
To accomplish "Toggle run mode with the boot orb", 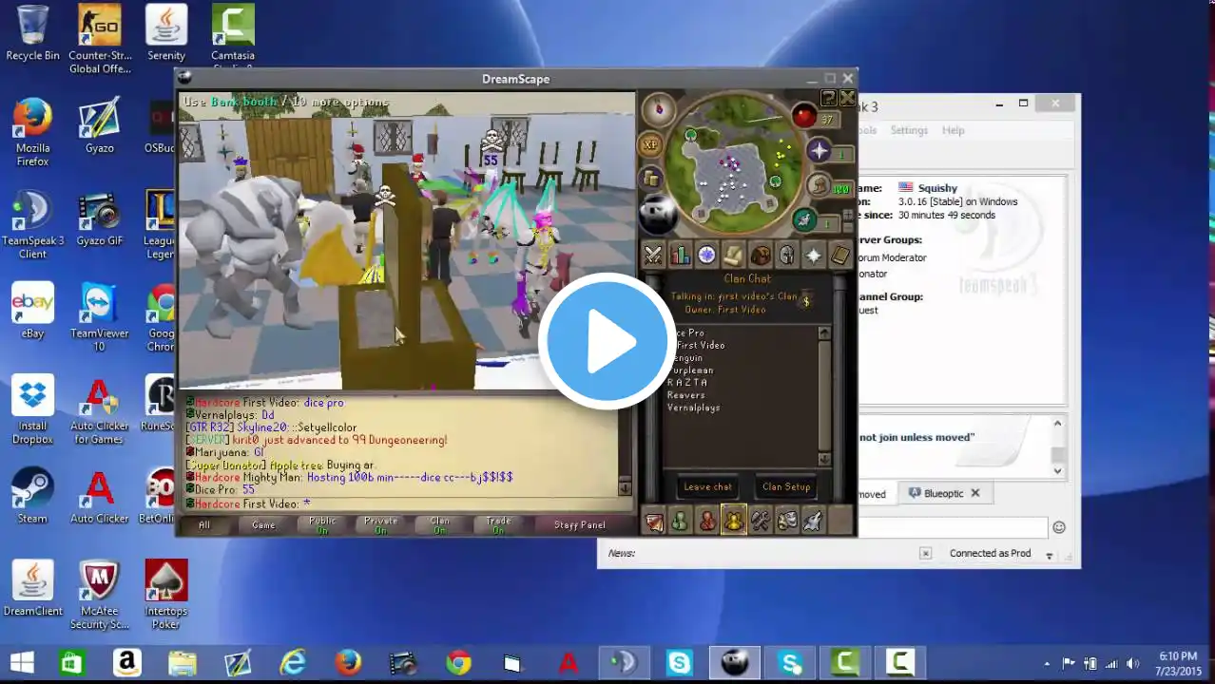I will tap(819, 185).
